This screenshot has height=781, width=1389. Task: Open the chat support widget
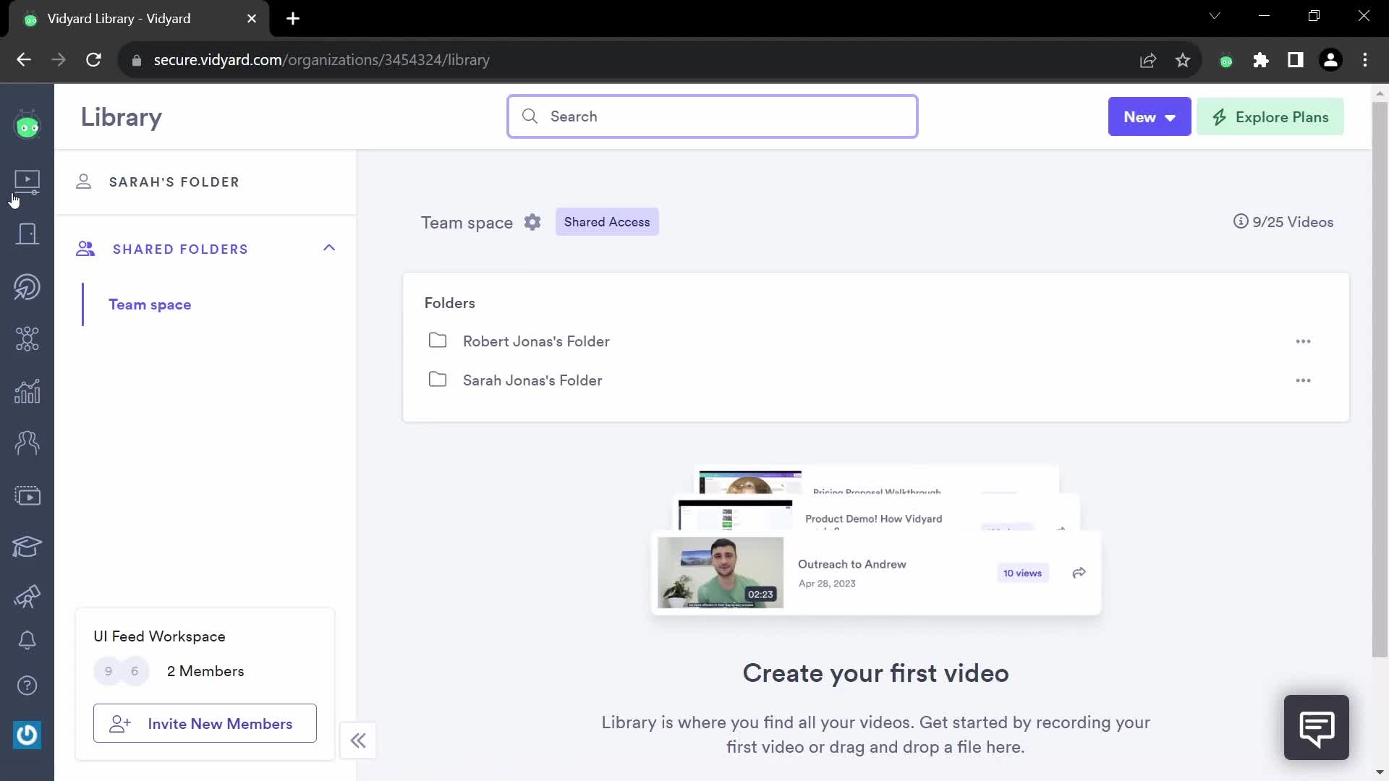point(1316,727)
